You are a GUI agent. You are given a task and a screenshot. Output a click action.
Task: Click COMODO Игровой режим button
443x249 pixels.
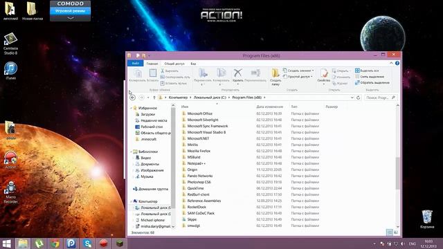71,11
